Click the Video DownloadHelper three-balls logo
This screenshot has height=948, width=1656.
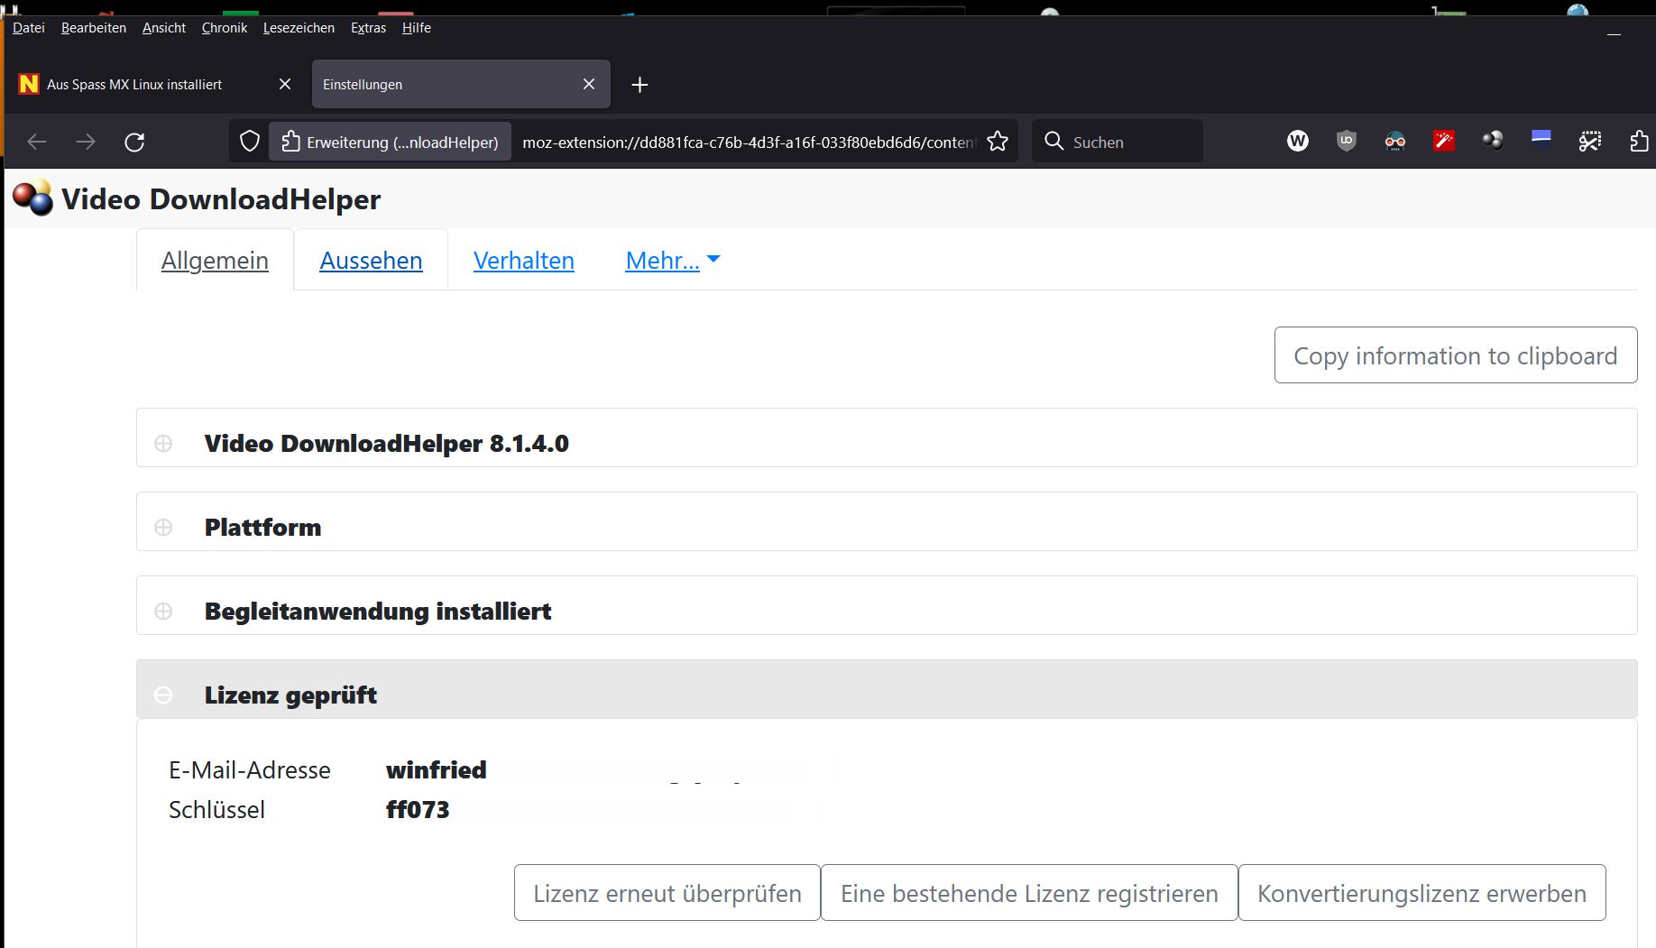click(33, 198)
